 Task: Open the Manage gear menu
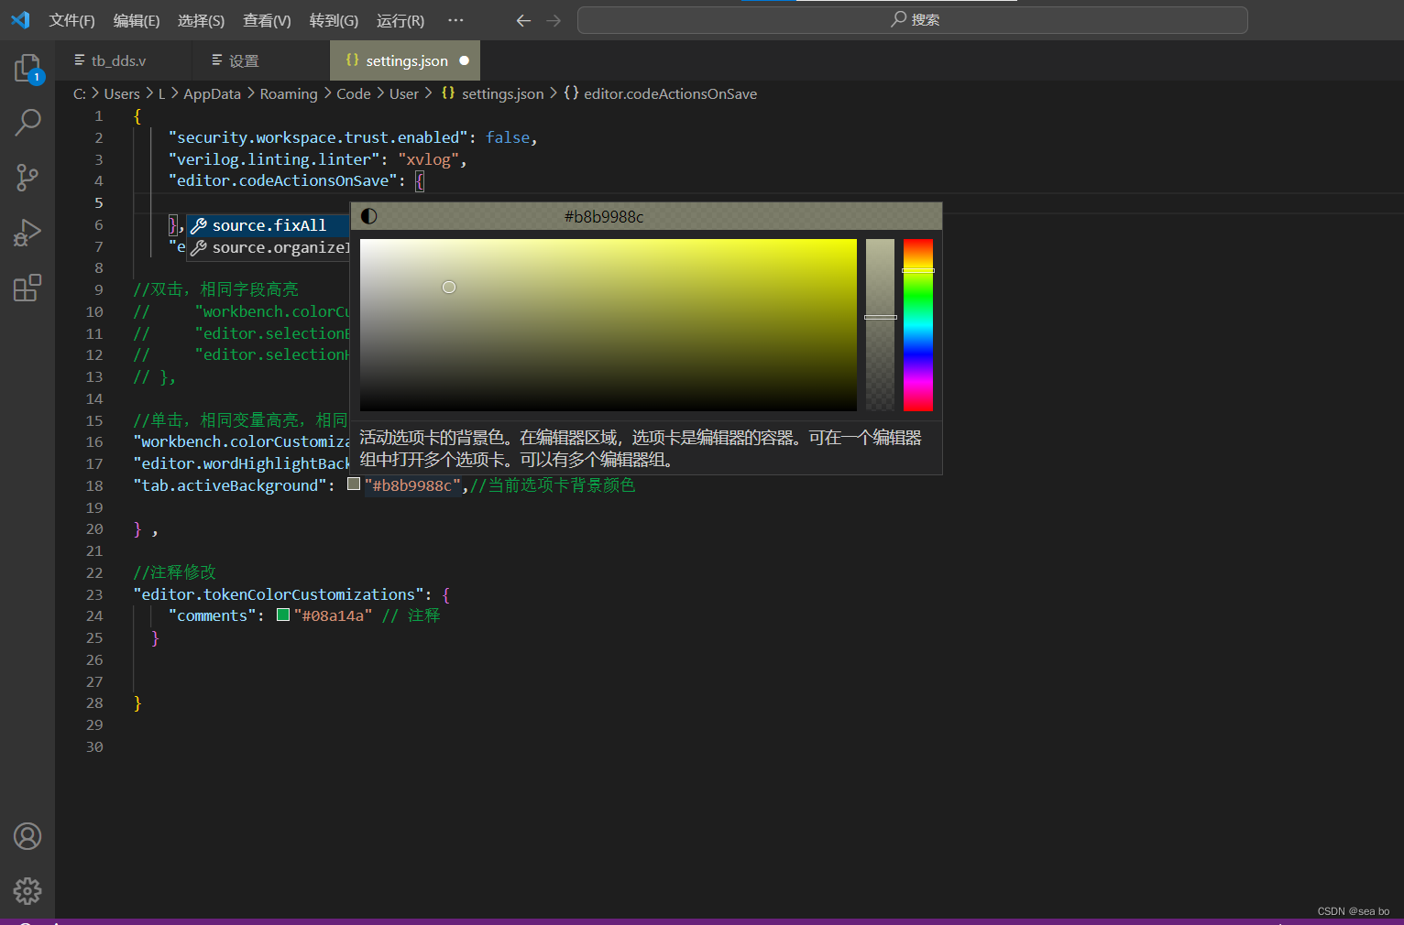point(27,891)
